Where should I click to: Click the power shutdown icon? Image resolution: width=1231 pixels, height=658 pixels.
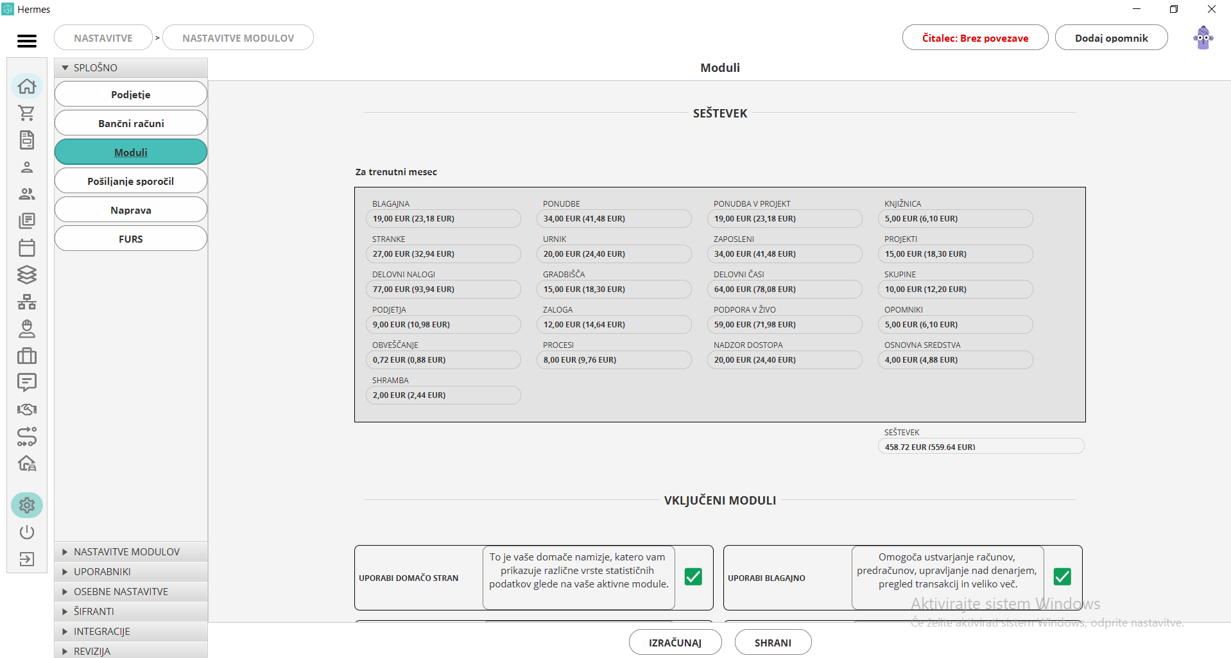[27, 532]
